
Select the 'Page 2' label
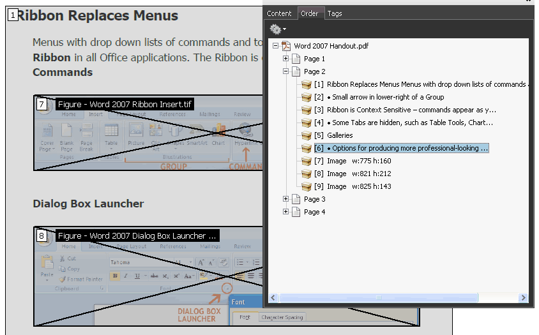pyautogui.click(x=314, y=71)
